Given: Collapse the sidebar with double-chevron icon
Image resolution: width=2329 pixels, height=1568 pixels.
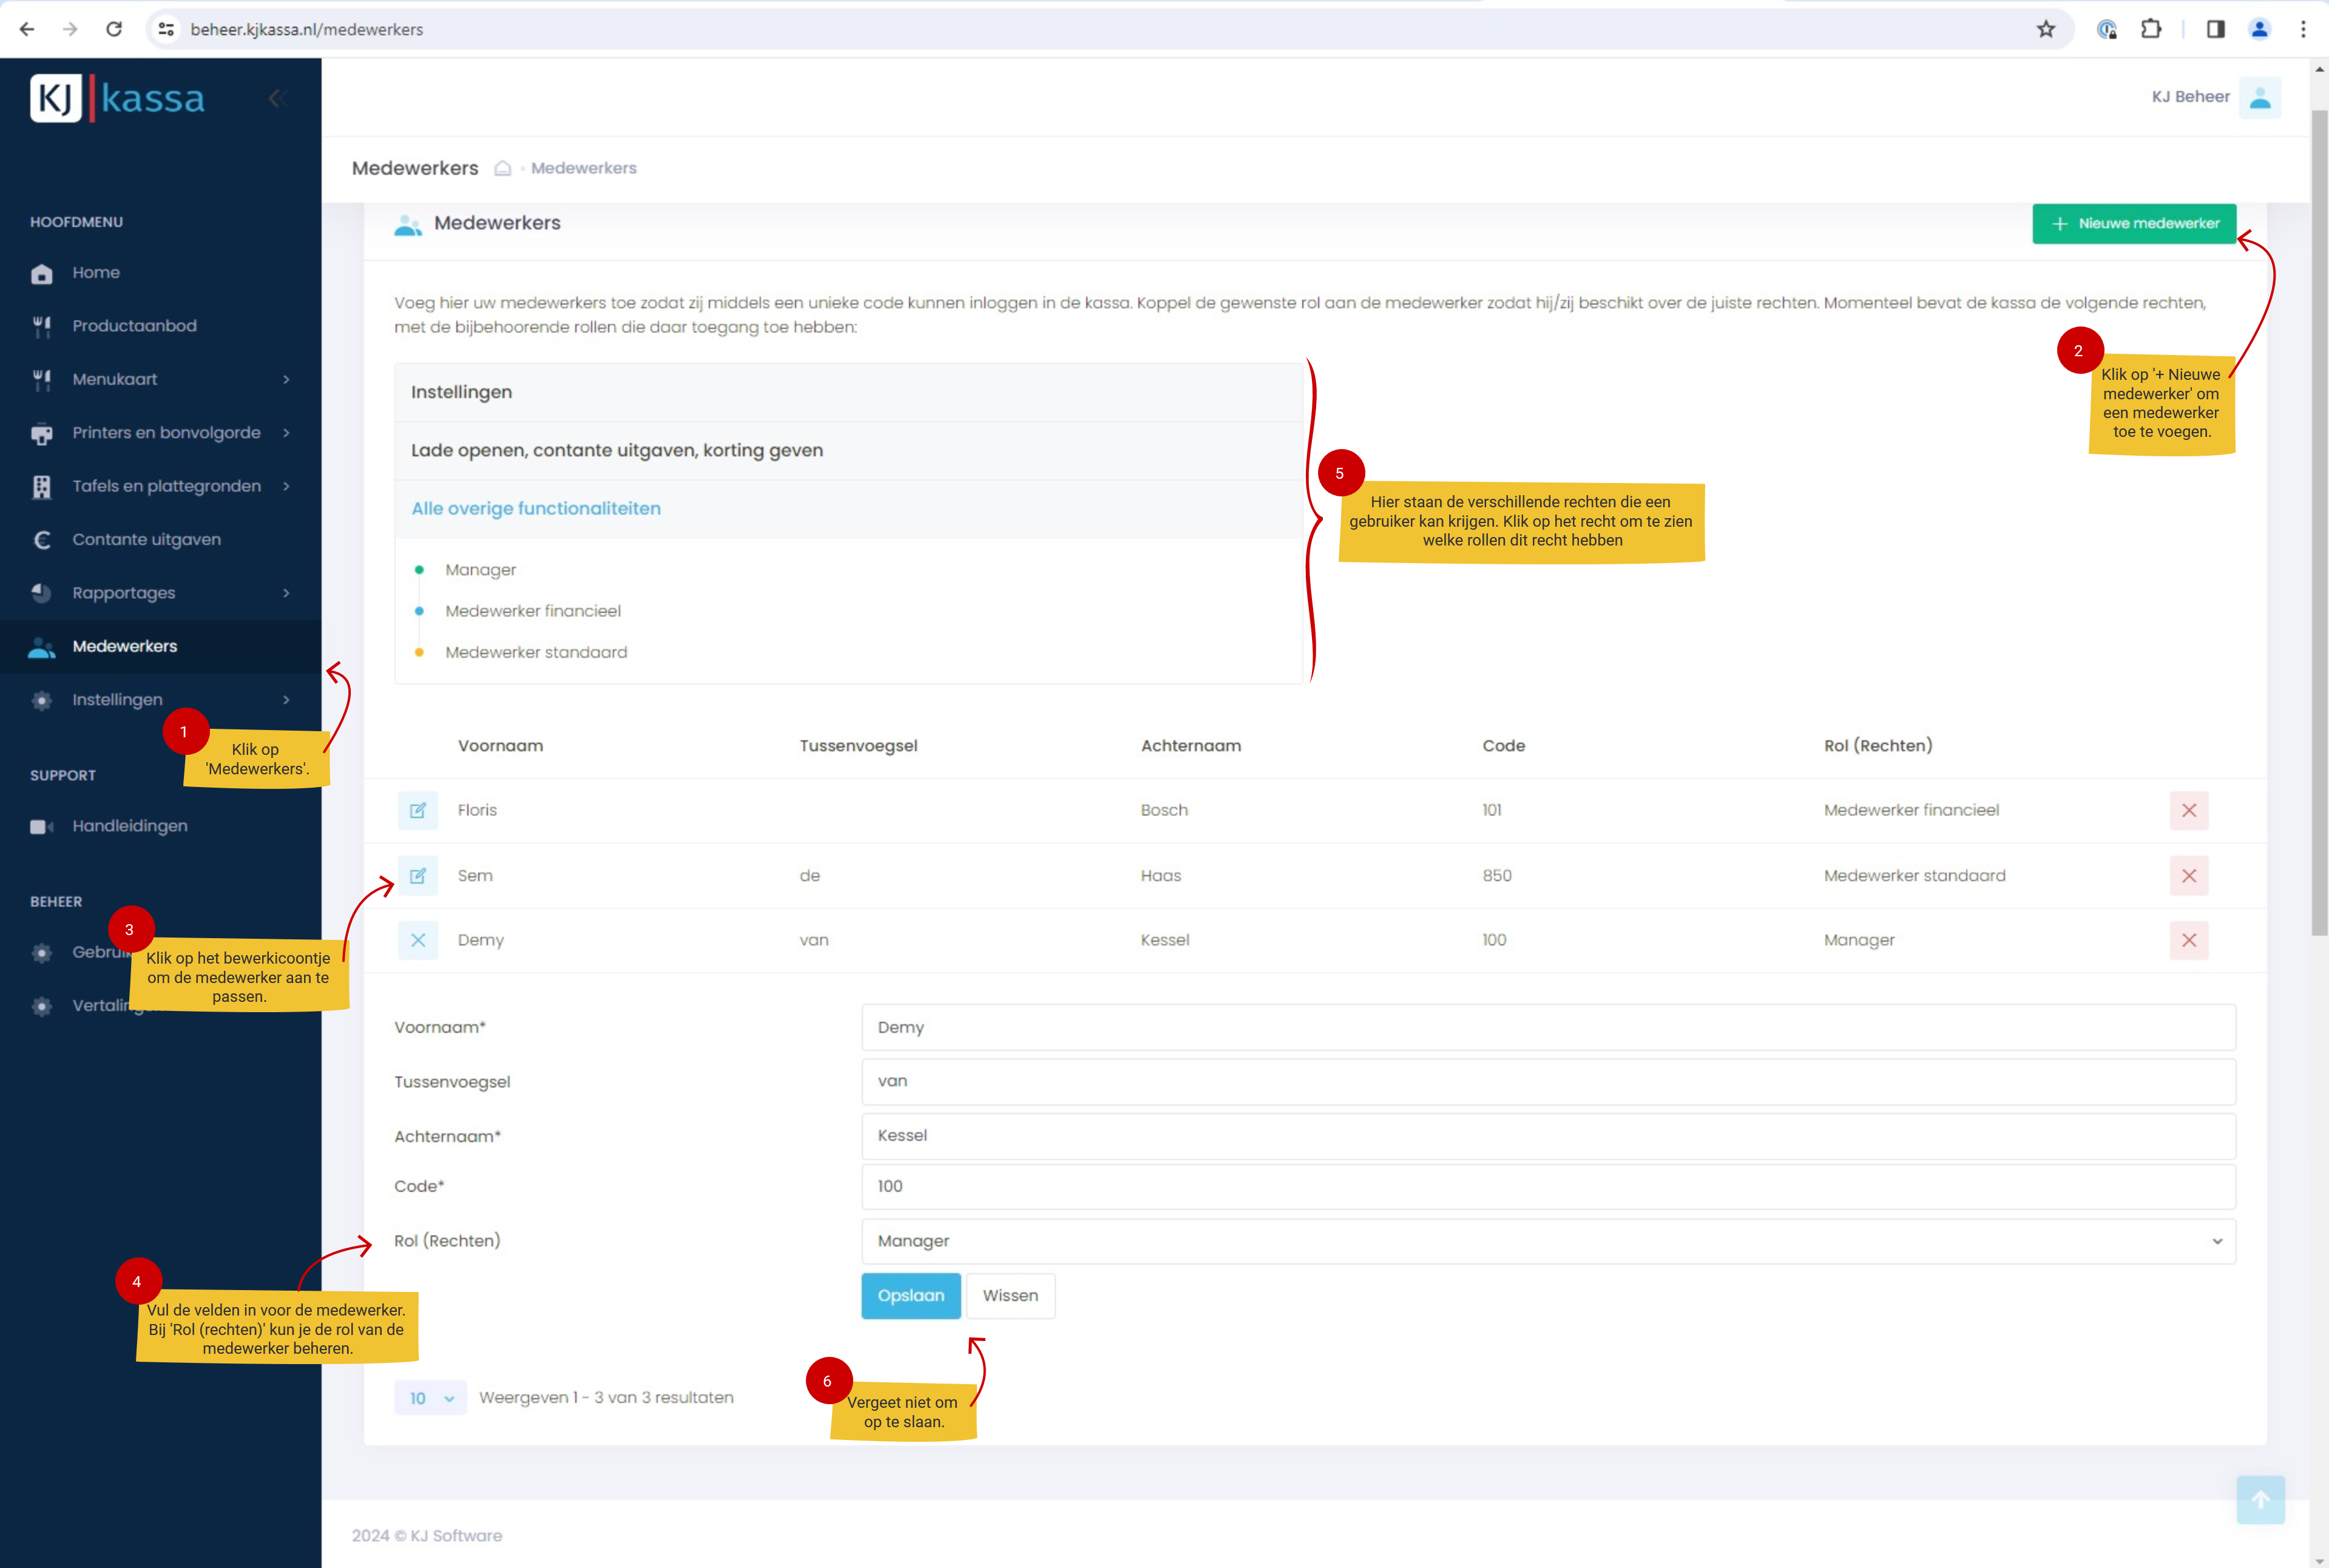Looking at the screenshot, I should (x=277, y=98).
